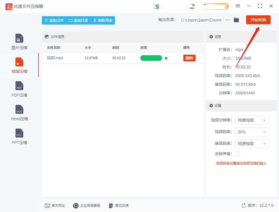Expand the 音频码率 audio bitrate dropdown
The width and height of the screenshot is (279, 212).
252,144
